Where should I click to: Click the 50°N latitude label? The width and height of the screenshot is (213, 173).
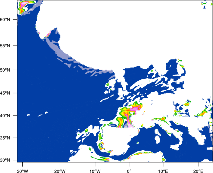(x=5, y=70)
